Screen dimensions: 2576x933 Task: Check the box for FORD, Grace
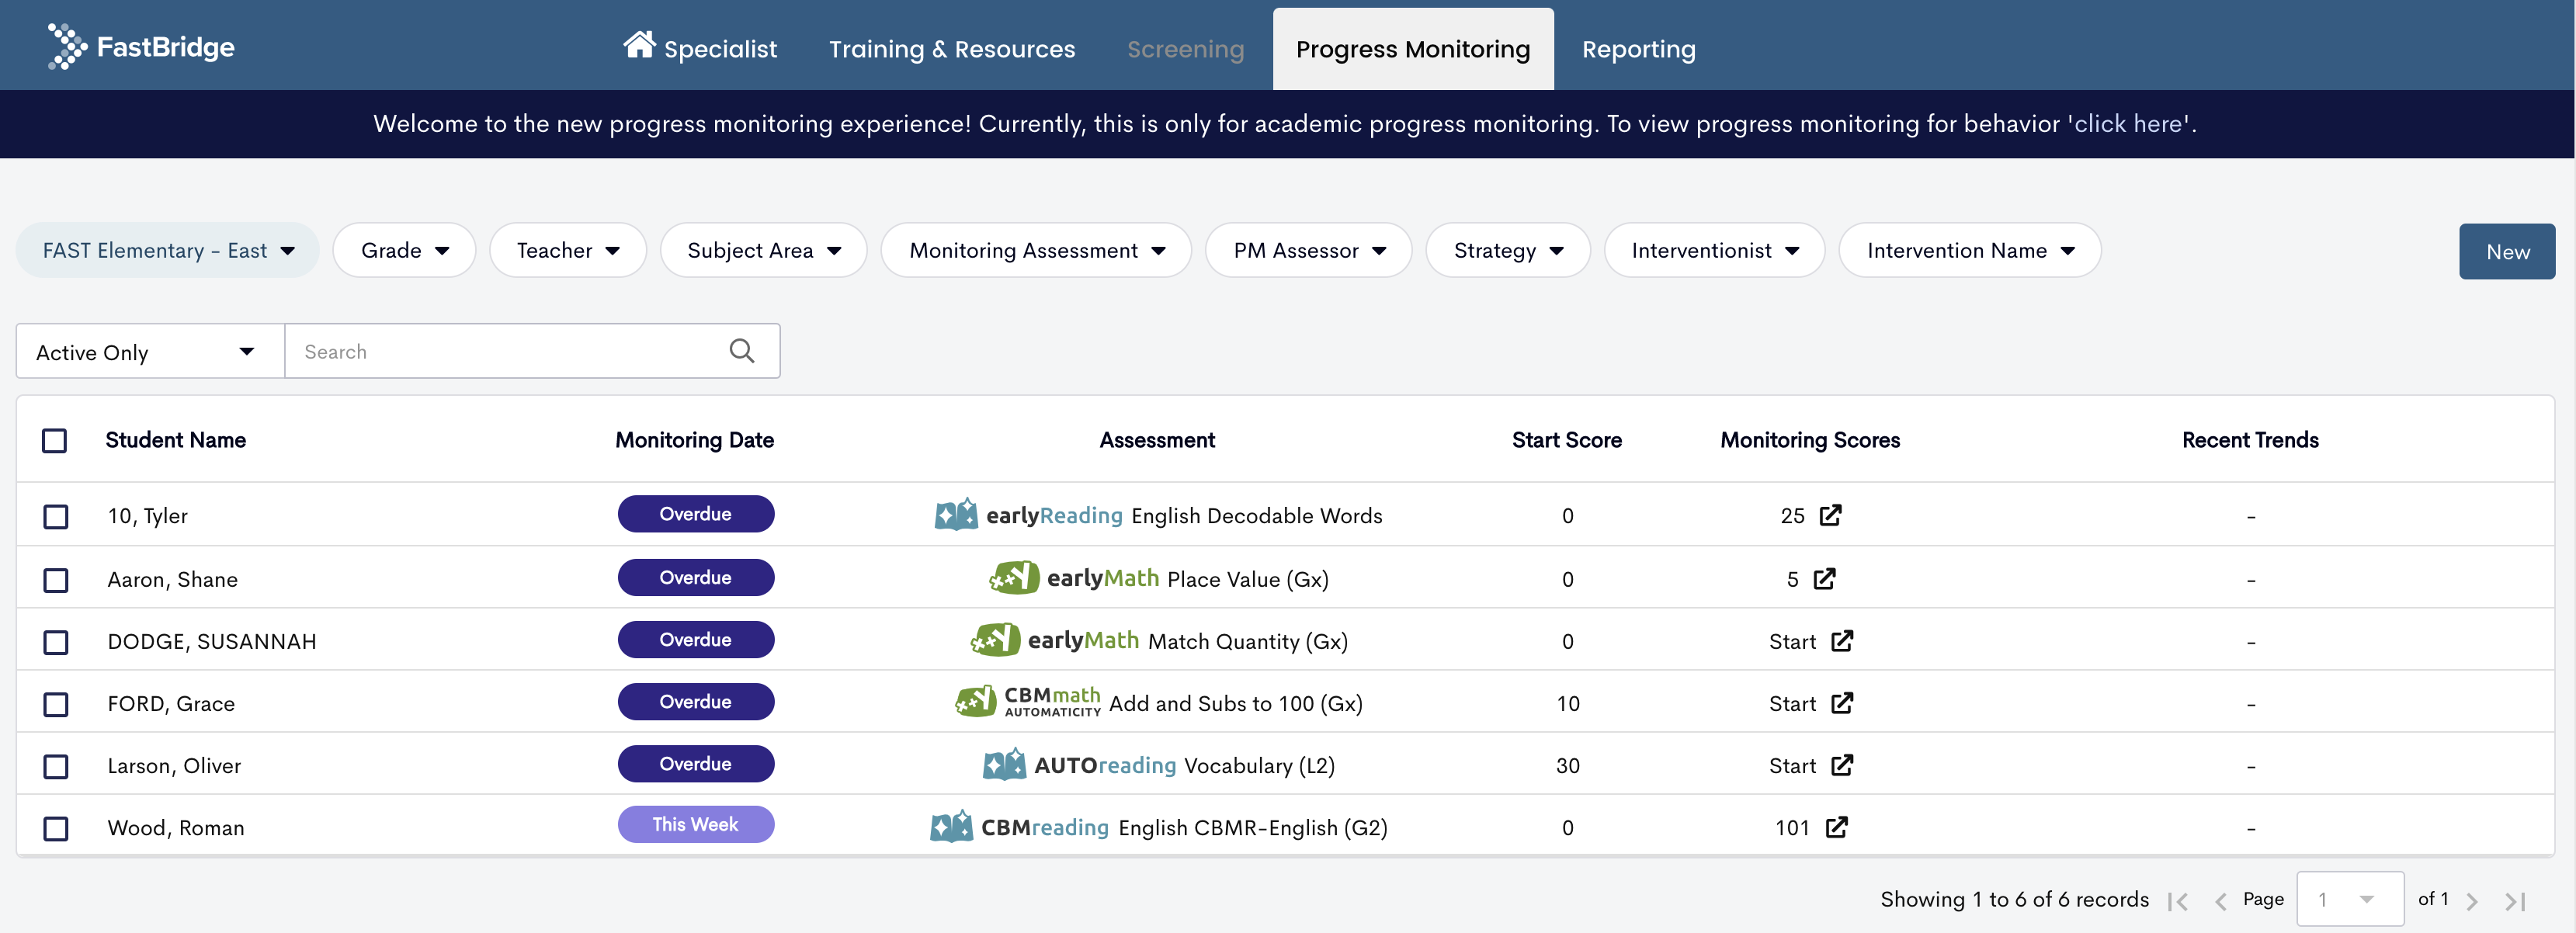pos(56,704)
